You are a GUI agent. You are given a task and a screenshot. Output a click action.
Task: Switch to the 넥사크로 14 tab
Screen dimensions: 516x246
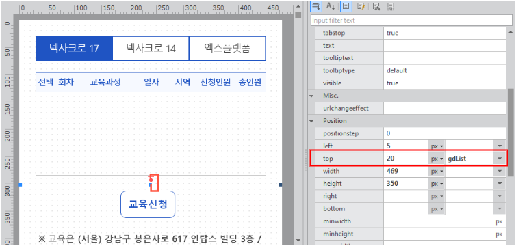point(151,49)
